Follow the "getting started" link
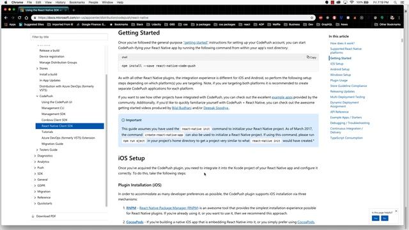The image size is (409, 230). coord(196,43)
